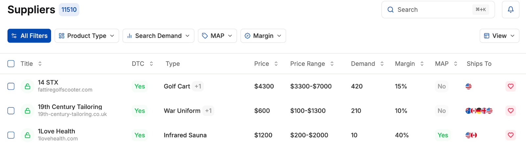This screenshot has width=526, height=143.
Task: Click the notifications bell icon
Action: (511, 10)
